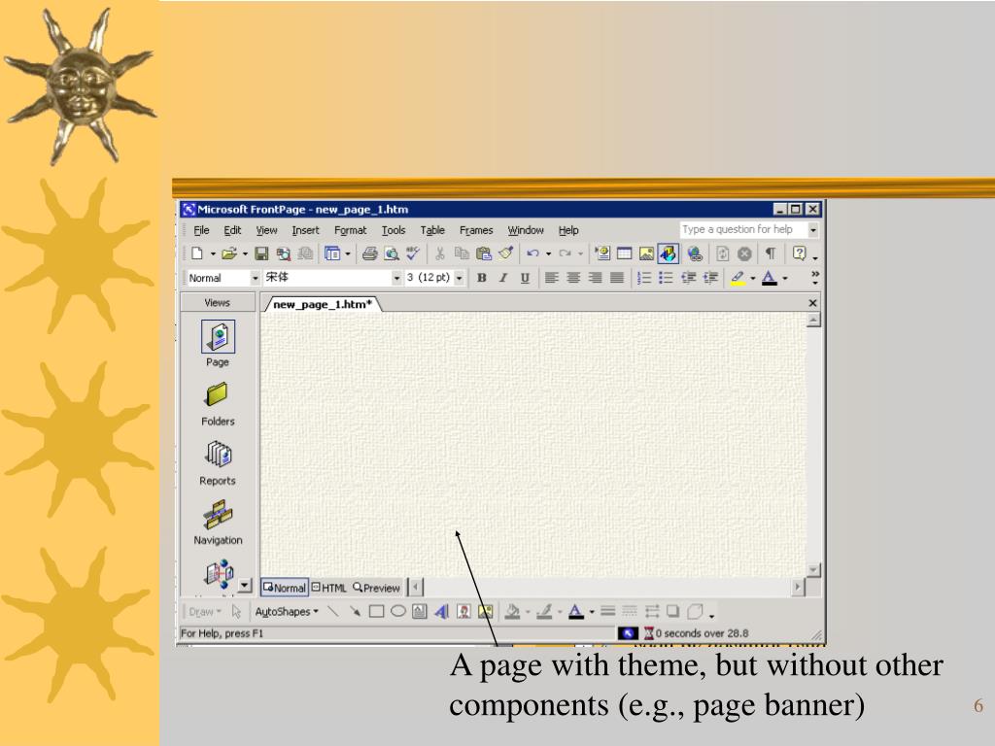Screen dimensions: 995x746
Task: Select the Oval drawing tool
Action: click(397, 612)
